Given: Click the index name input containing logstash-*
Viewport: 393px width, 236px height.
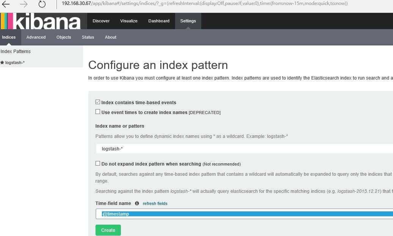Looking at the screenshot, I should [x=244, y=148].
